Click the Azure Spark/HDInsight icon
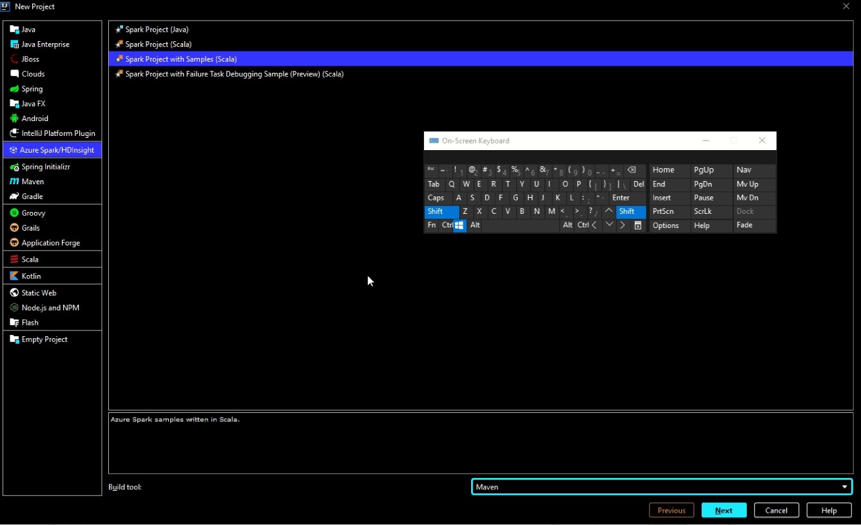 tap(14, 150)
